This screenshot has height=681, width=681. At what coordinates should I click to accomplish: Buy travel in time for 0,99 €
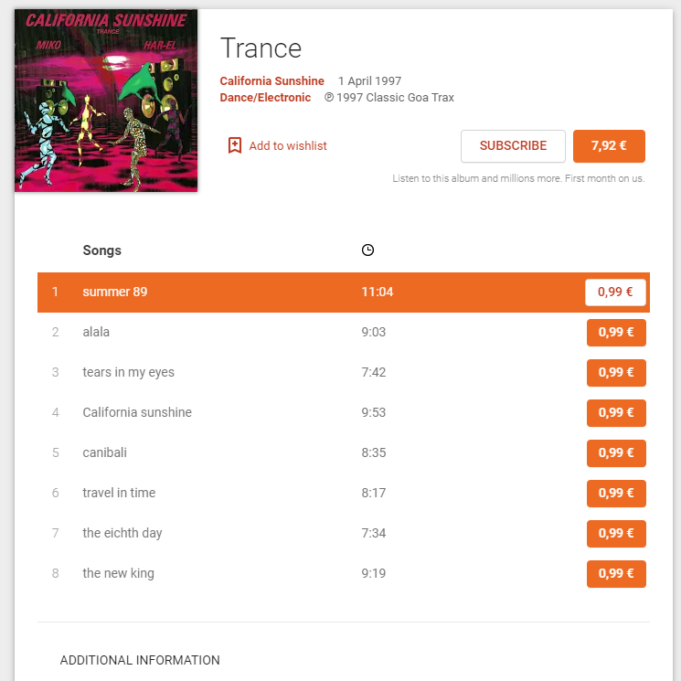tap(616, 494)
